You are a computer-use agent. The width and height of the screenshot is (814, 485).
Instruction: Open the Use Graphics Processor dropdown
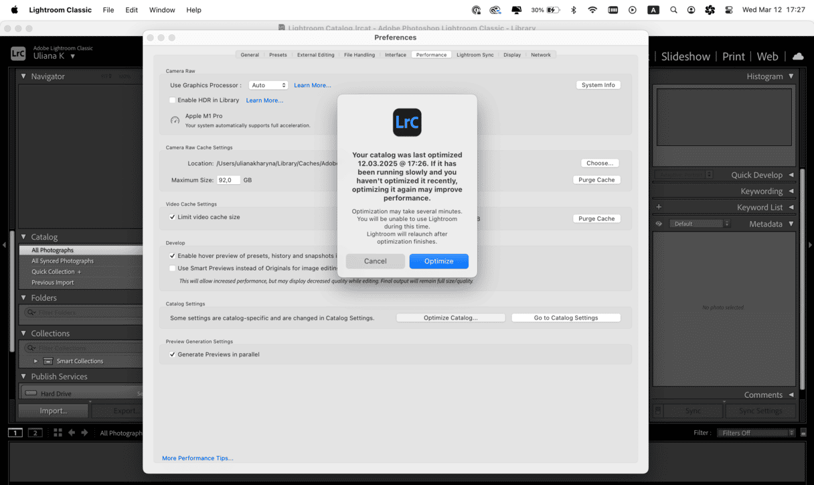268,85
